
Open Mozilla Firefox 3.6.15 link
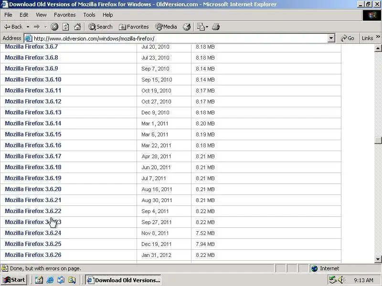(x=33, y=134)
